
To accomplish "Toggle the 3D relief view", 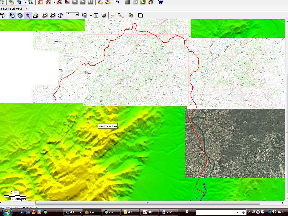I will 35,15.
